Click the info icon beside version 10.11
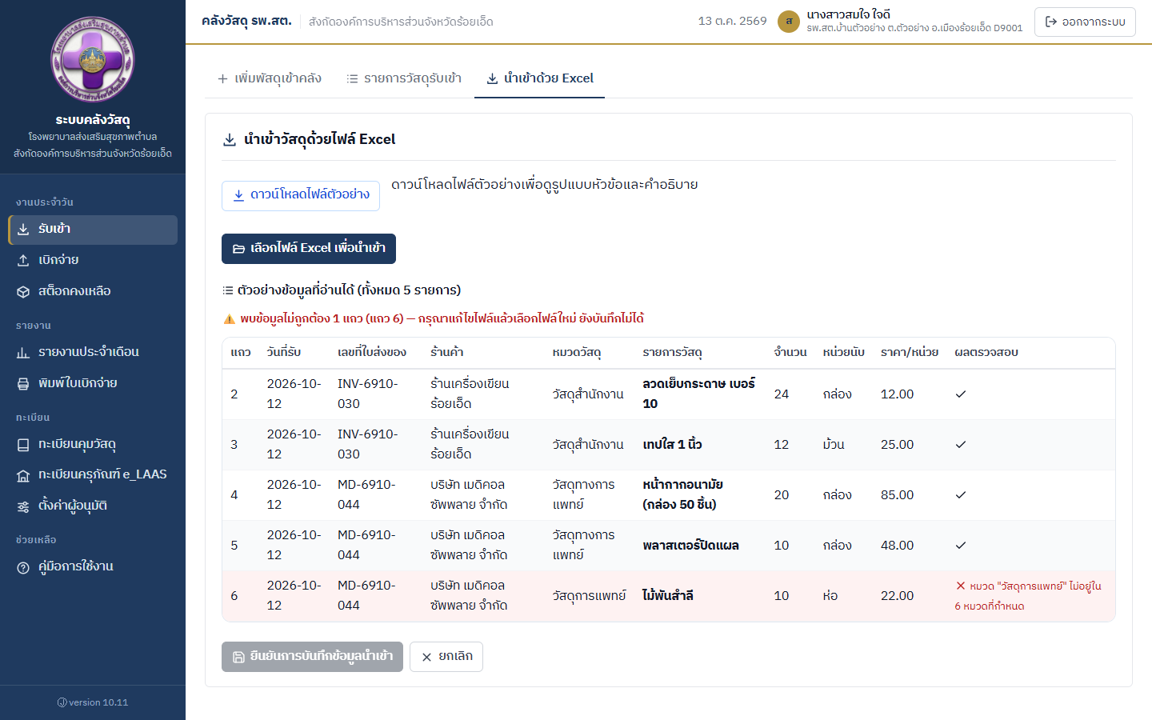This screenshot has width=1152, height=720. (62, 702)
